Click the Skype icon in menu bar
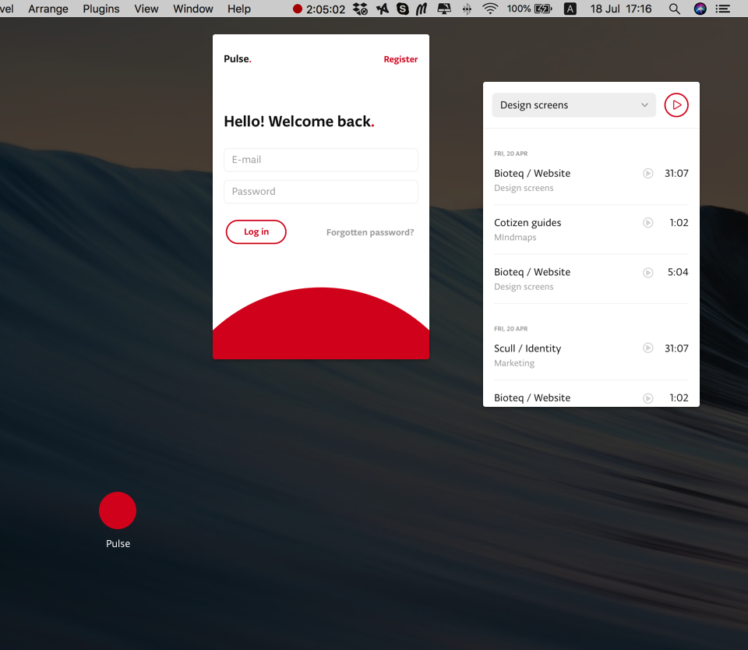 (403, 9)
